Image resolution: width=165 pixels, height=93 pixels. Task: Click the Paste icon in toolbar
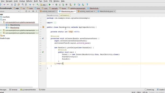click(19, 5)
